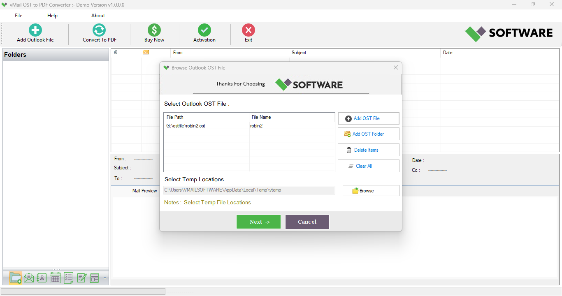Open the Mail envelope panel icon
The width and height of the screenshot is (562, 296).
click(28, 278)
